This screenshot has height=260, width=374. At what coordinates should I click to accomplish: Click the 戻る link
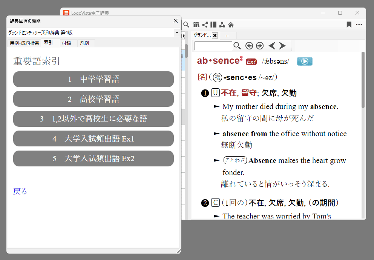[20, 191]
